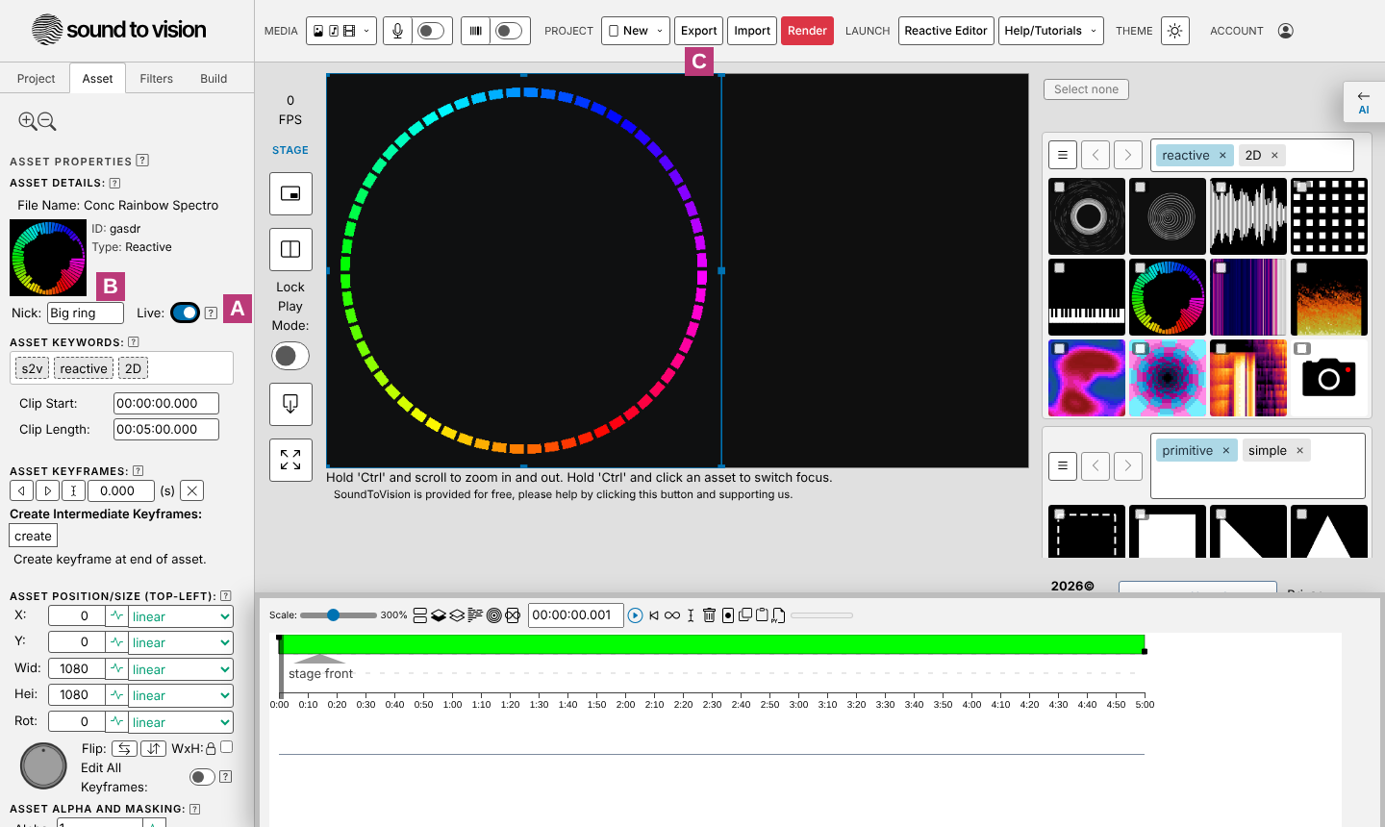
Task: Open the Help/Tutorials dropdown
Action: tap(1050, 31)
